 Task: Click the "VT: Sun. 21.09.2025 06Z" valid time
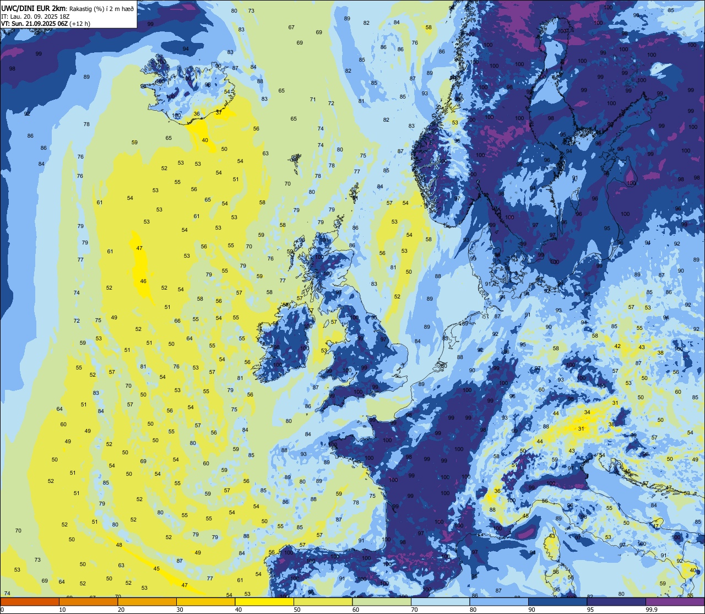[x=35, y=24]
